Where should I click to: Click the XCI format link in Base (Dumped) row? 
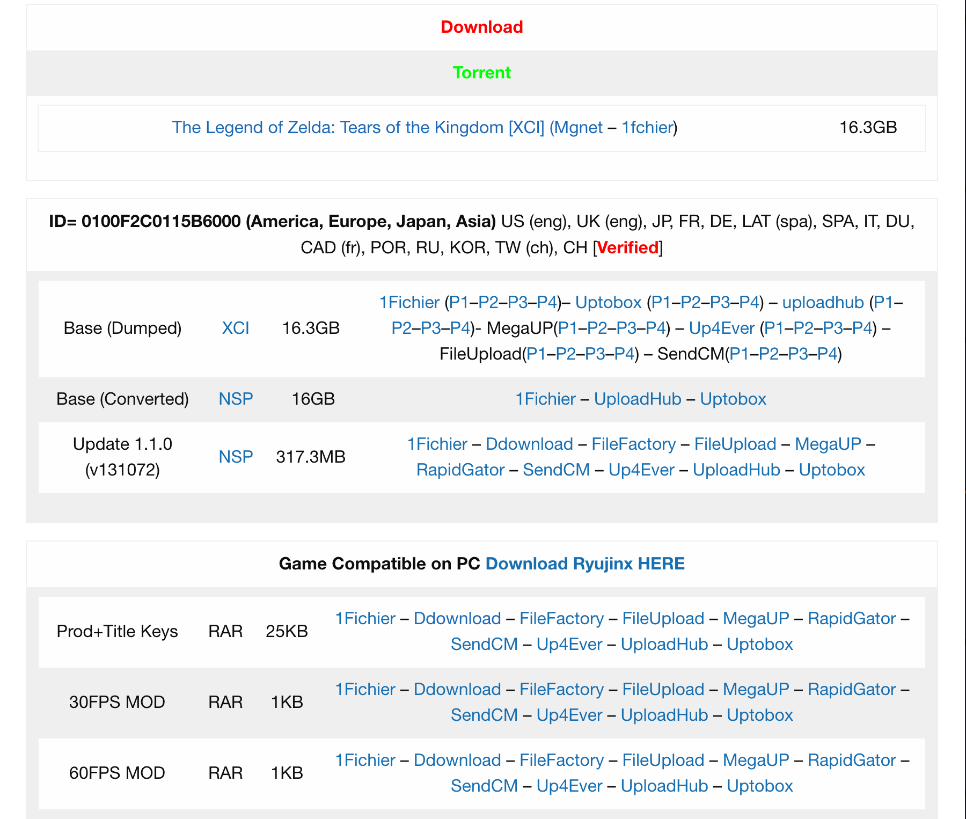[236, 328]
